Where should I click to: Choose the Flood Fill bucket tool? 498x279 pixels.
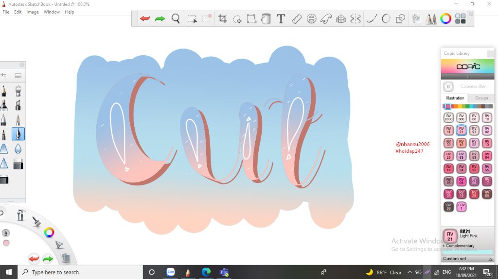click(266, 19)
